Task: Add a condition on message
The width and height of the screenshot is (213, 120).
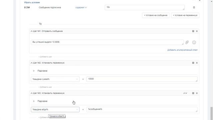Action: [156, 15]
